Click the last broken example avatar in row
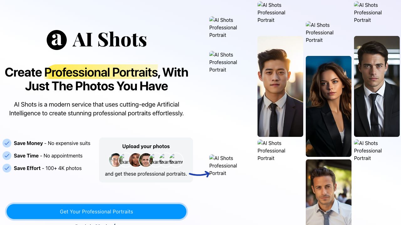The width and height of the screenshot is (401, 225). 176,160
